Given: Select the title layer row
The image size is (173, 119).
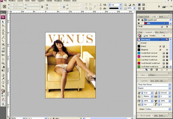Looking at the screenshot, I should (157, 23).
